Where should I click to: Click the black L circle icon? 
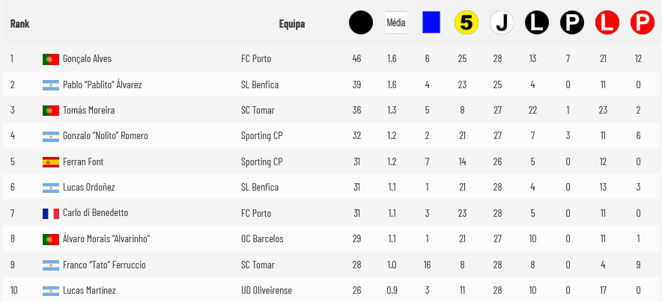536,23
